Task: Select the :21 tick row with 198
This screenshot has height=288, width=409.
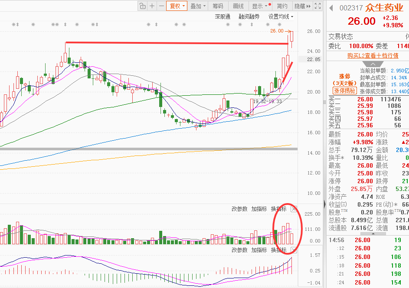Action: click(368, 274)
